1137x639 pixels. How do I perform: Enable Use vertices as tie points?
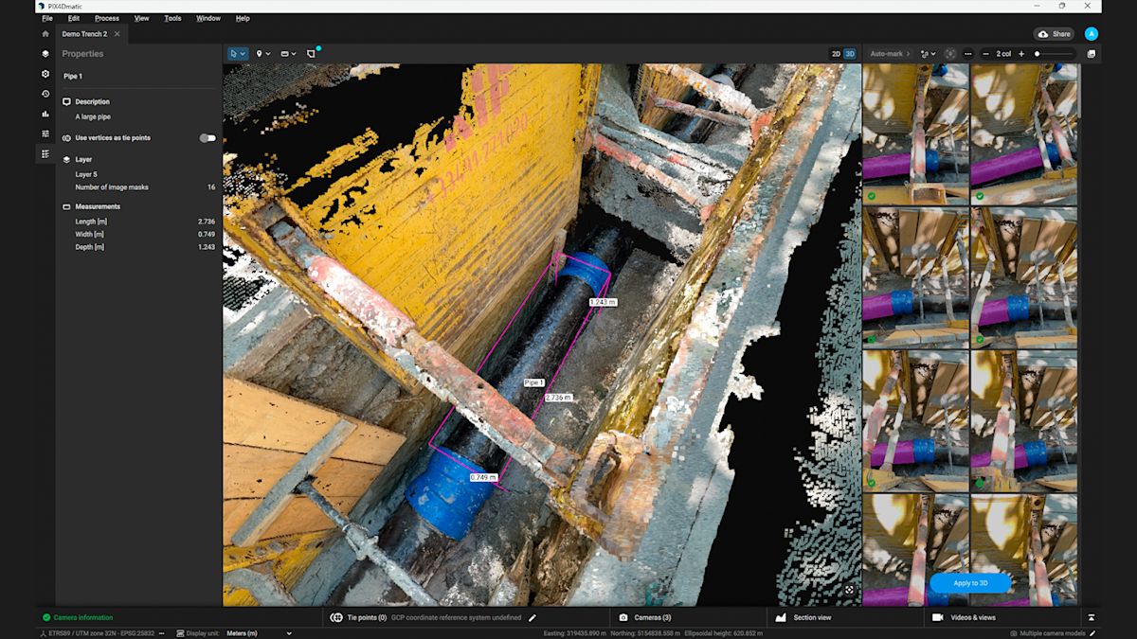[208, 137]
